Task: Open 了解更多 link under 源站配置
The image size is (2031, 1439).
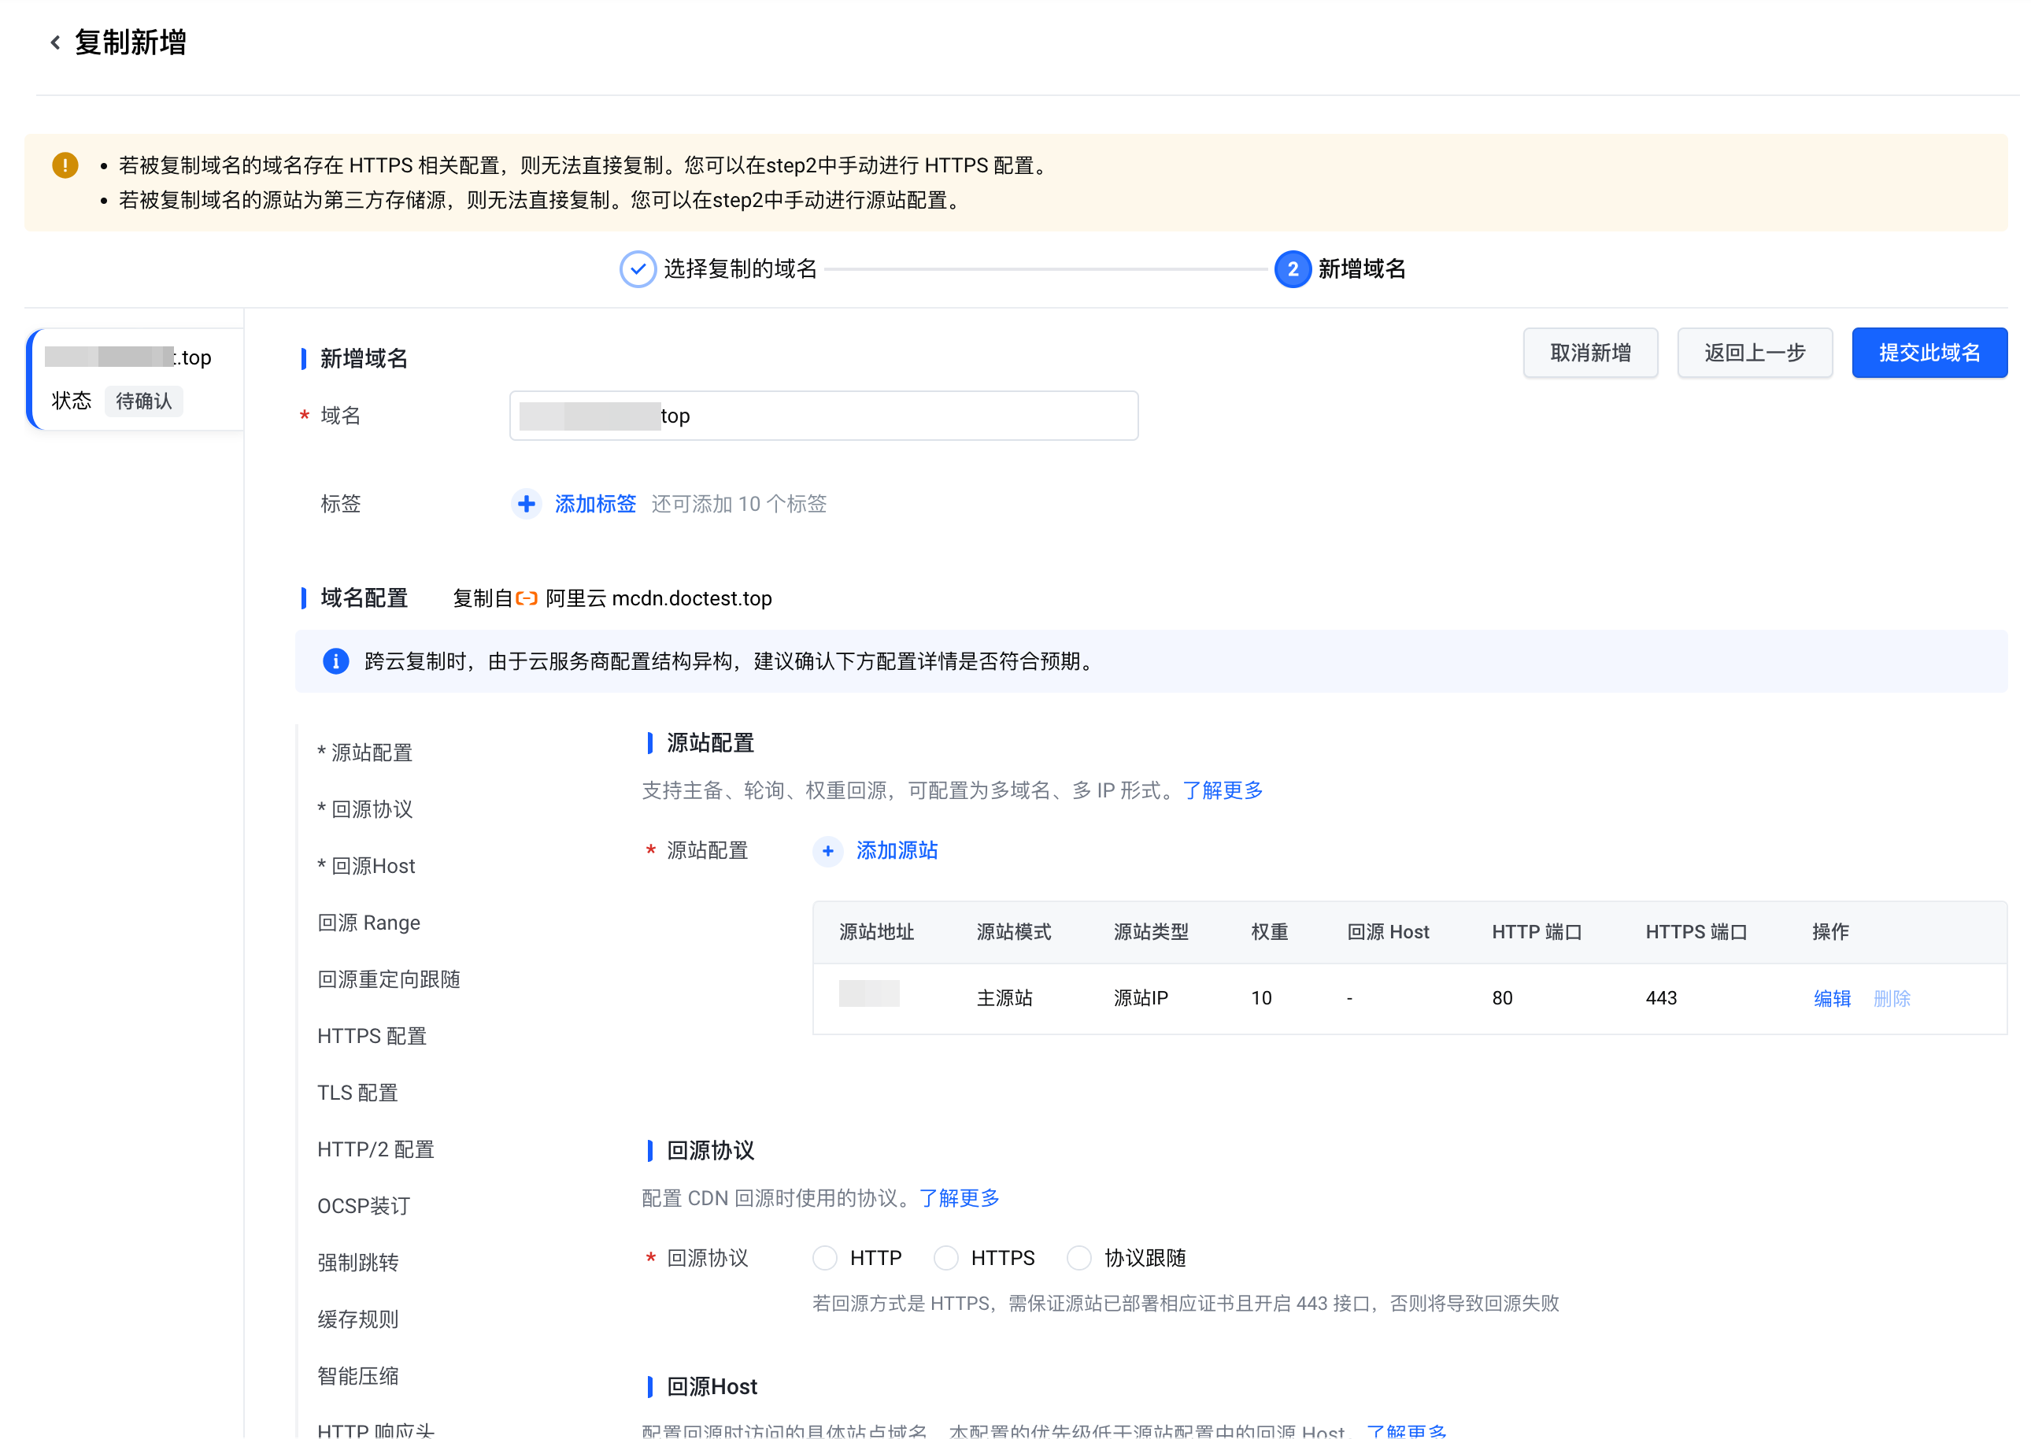Action: point(1222,791)
